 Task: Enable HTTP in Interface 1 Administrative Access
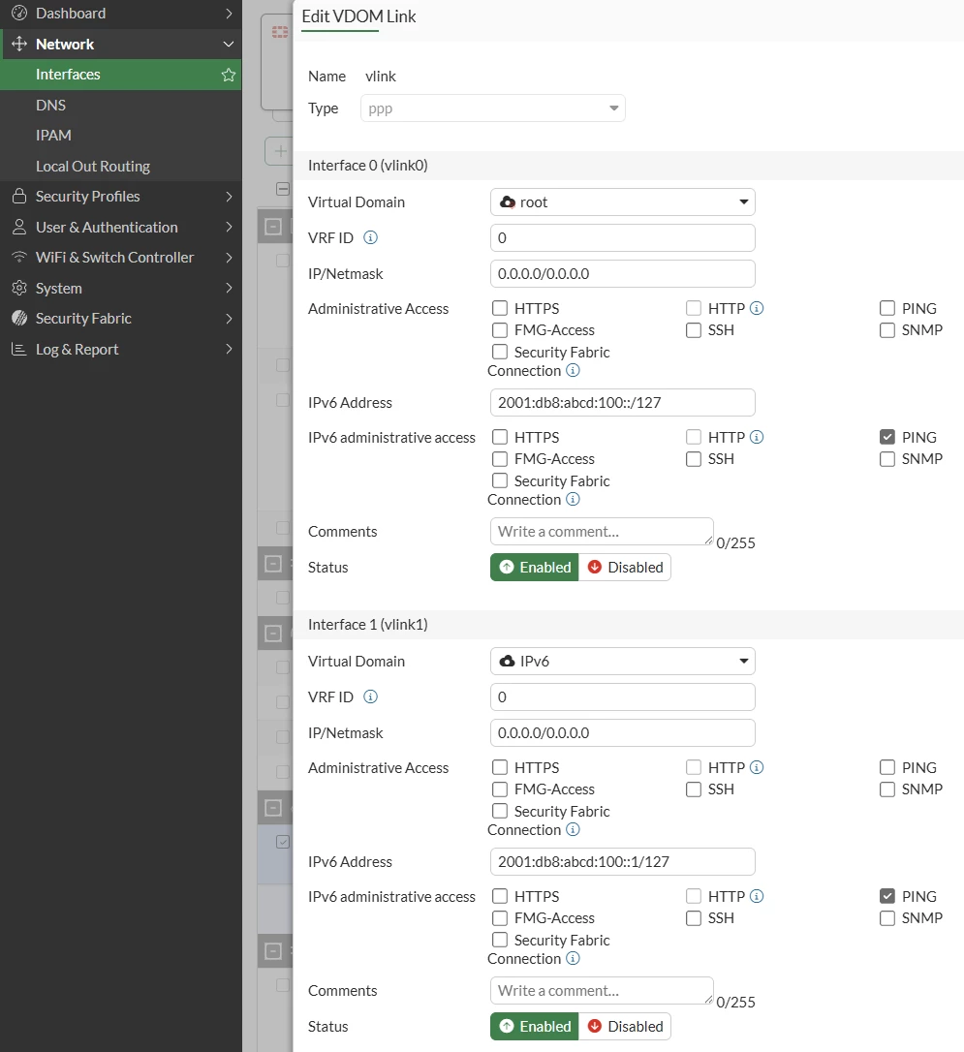click(694, 767)
